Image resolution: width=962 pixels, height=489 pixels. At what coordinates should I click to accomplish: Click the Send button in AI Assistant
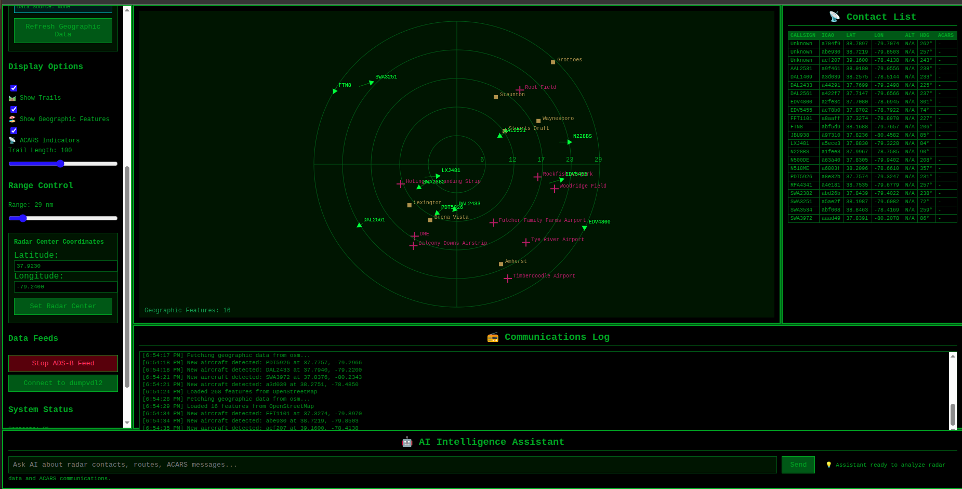click(x=798, y=465)
